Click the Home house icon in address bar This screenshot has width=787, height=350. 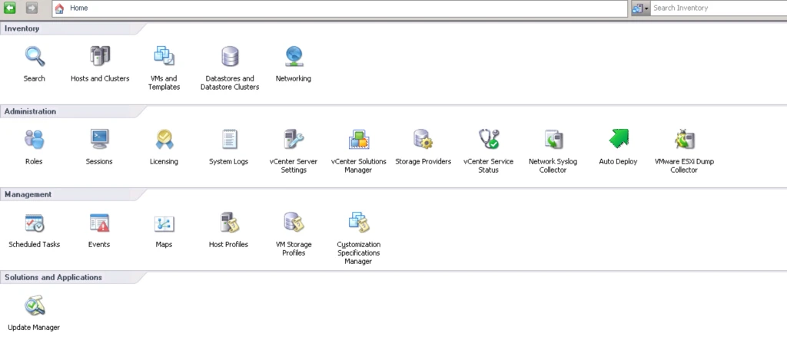click(59, 8)
